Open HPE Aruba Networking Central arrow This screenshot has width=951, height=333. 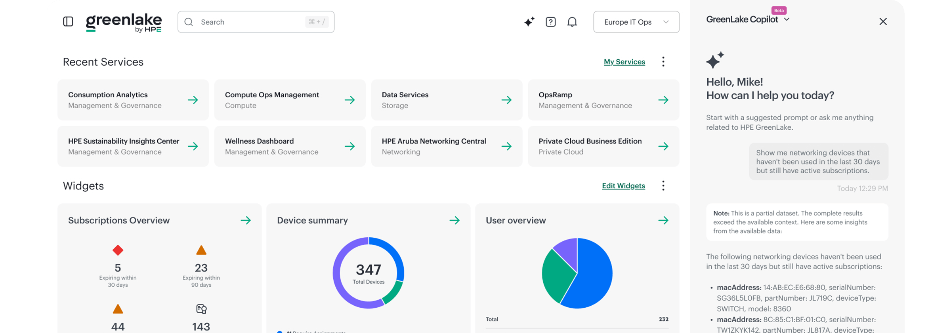pyautogui.click(x=506, y=146)
